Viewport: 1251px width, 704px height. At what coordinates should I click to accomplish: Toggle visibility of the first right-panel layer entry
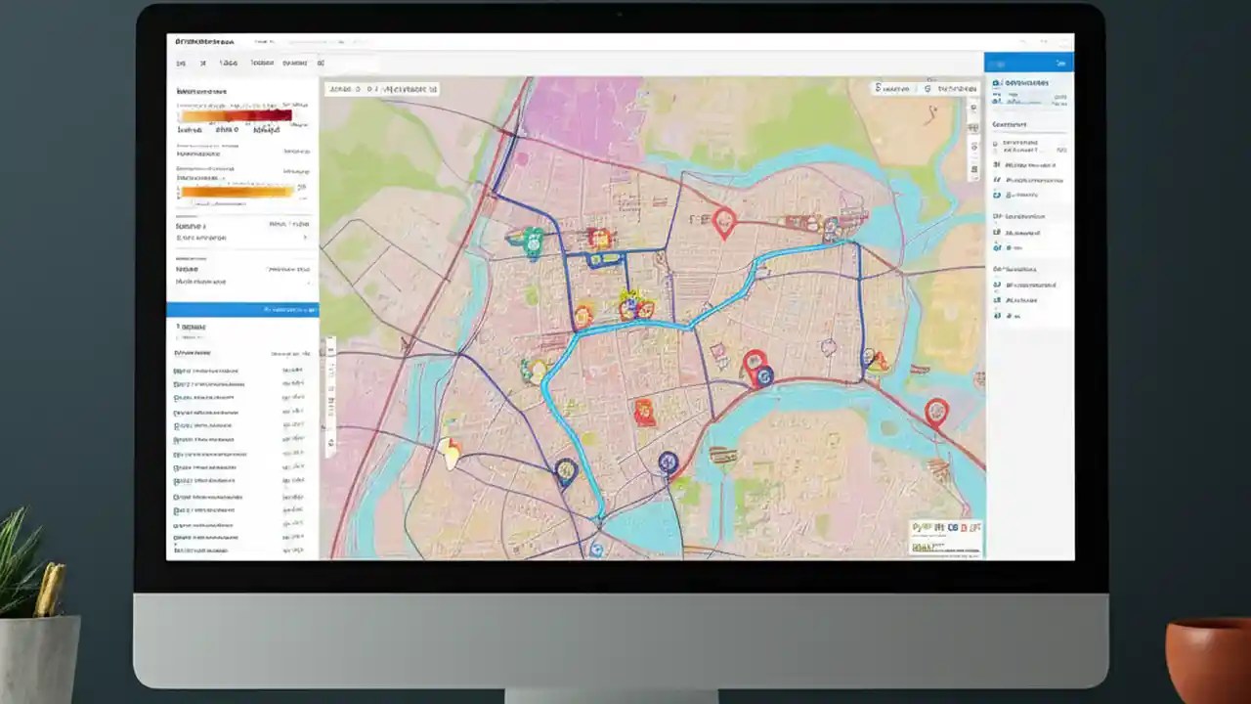(996, 143)
